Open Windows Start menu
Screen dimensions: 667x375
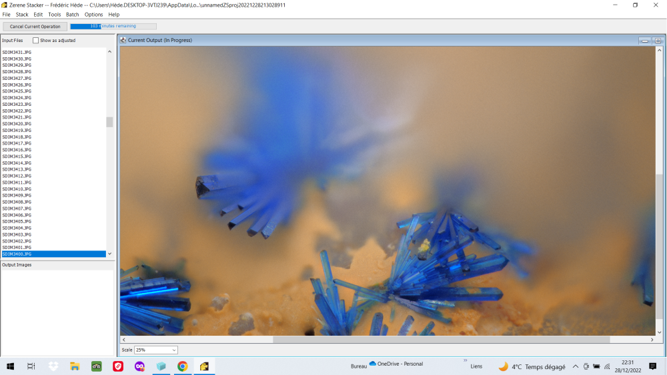[10, 366]
